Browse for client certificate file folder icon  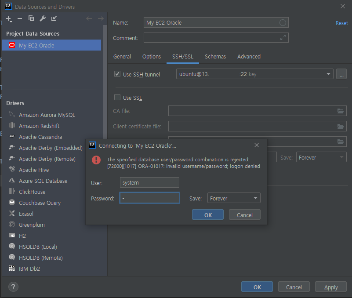(x=341, y=127)
